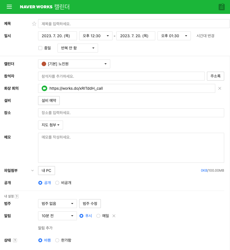230x250 pixels.
Task: Mark event as important with star icon
Action: pyautogui.click(x=34, y=24)
